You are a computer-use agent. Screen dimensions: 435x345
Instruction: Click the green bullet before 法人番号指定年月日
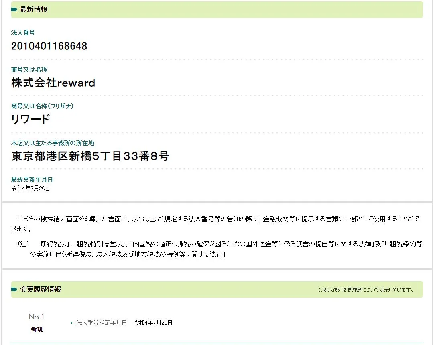coord(71,323)
